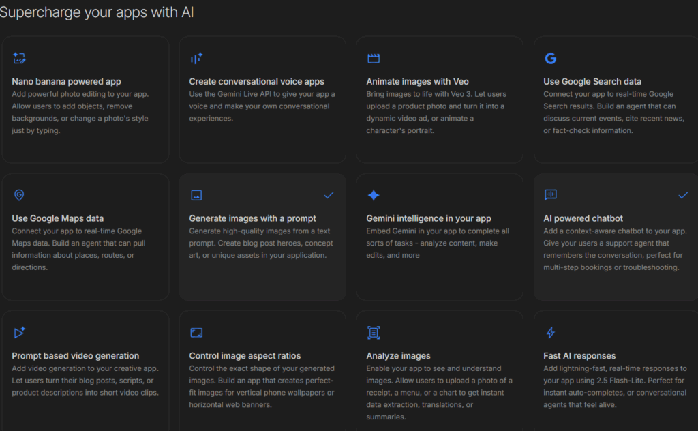Image resolution: width=698 pixels, height=431 pixels.
Task: Select the Nano banana powered app title
Action: pos(66,82)
